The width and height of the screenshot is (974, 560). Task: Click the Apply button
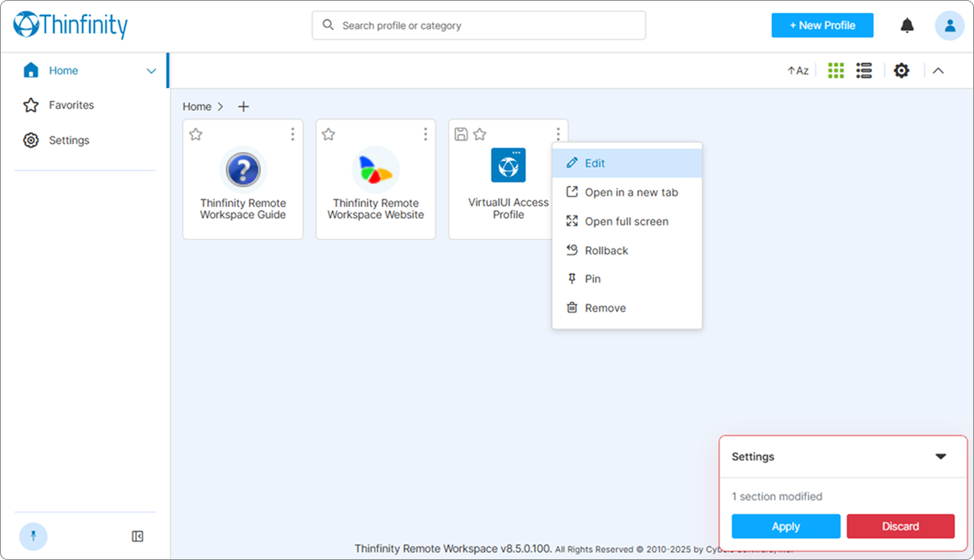point(785,526)
